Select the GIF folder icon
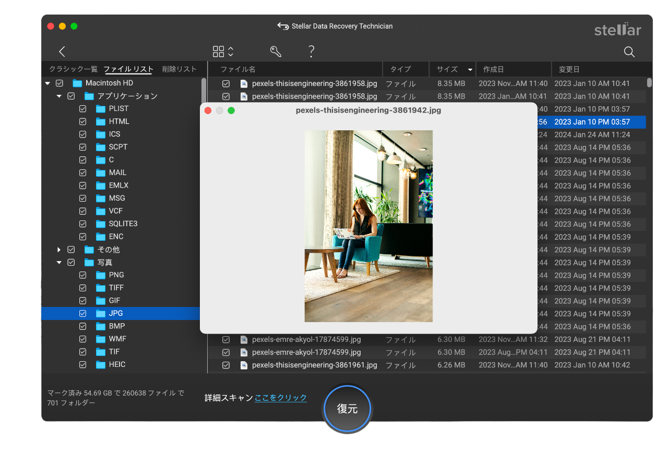 click(x=101, y=301)
